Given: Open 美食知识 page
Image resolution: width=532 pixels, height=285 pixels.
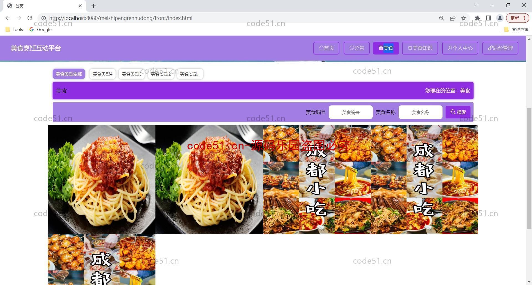Looking at the screenshot, I should 420,48.
